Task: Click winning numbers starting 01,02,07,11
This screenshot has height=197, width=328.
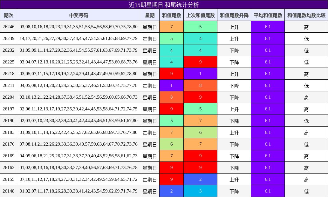Action: pyautogui.click(x=79, y=191)
